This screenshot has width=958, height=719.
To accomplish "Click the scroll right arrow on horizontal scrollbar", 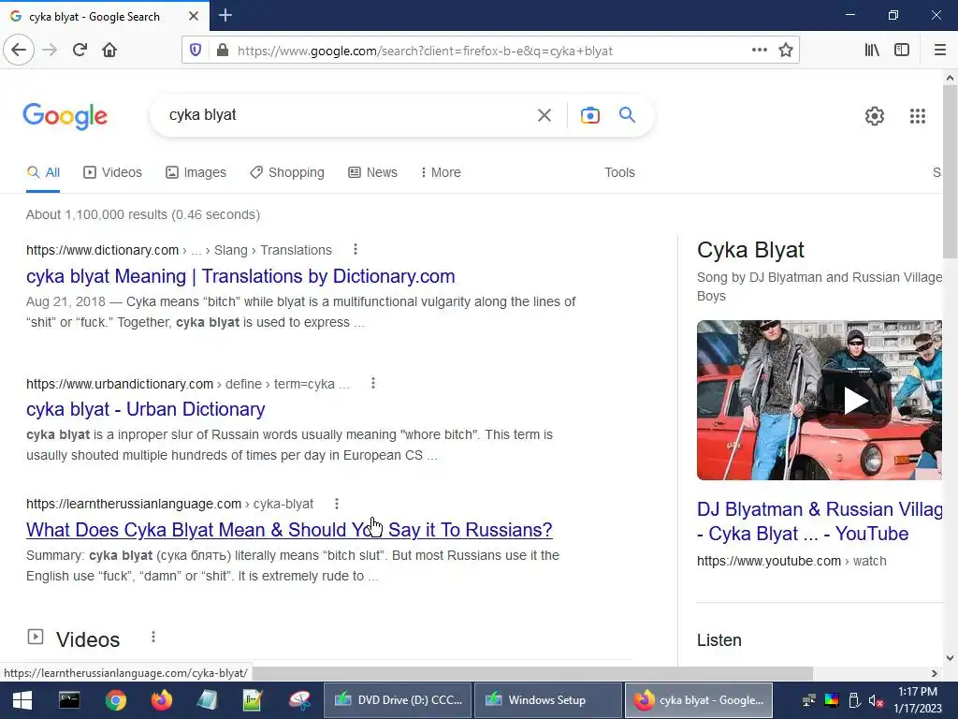I will pyautogui.click(x=935, y=673).
